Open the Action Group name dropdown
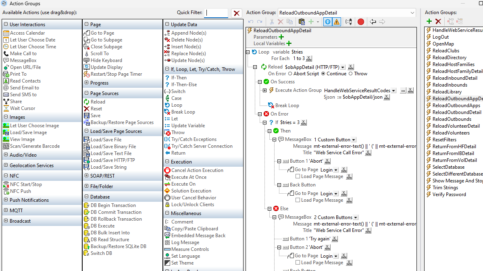Screen dimensions: 483x271 tap(412, 12)
